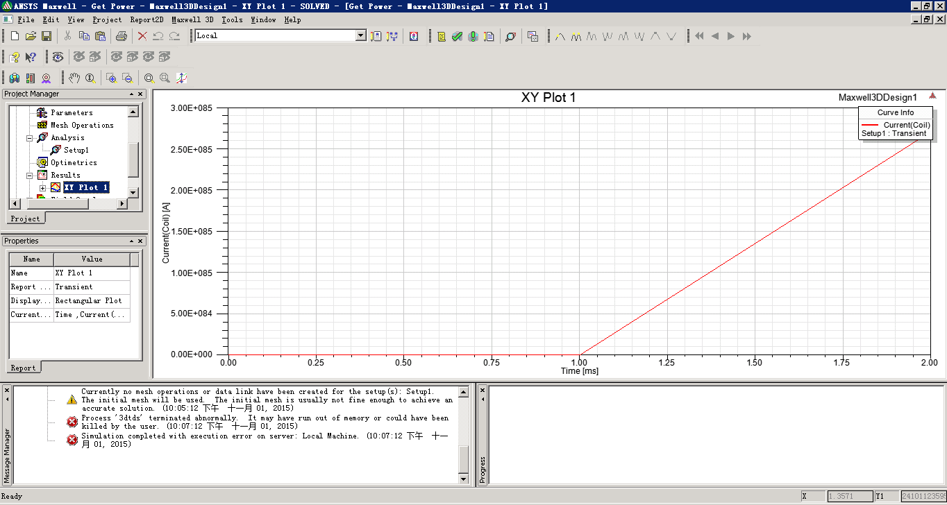Click the Zoom In magnifier icon
The height and width of the screenshot is (505, 947).
pos(111,78)
